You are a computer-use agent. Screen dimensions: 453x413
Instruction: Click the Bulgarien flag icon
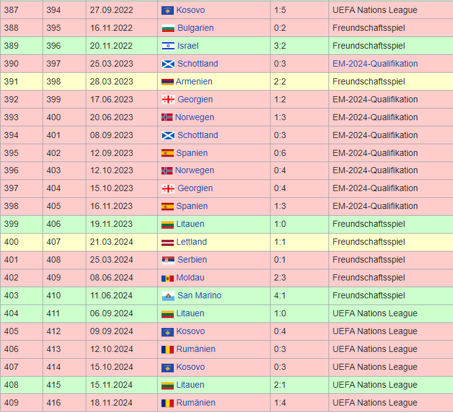(168, 28)
